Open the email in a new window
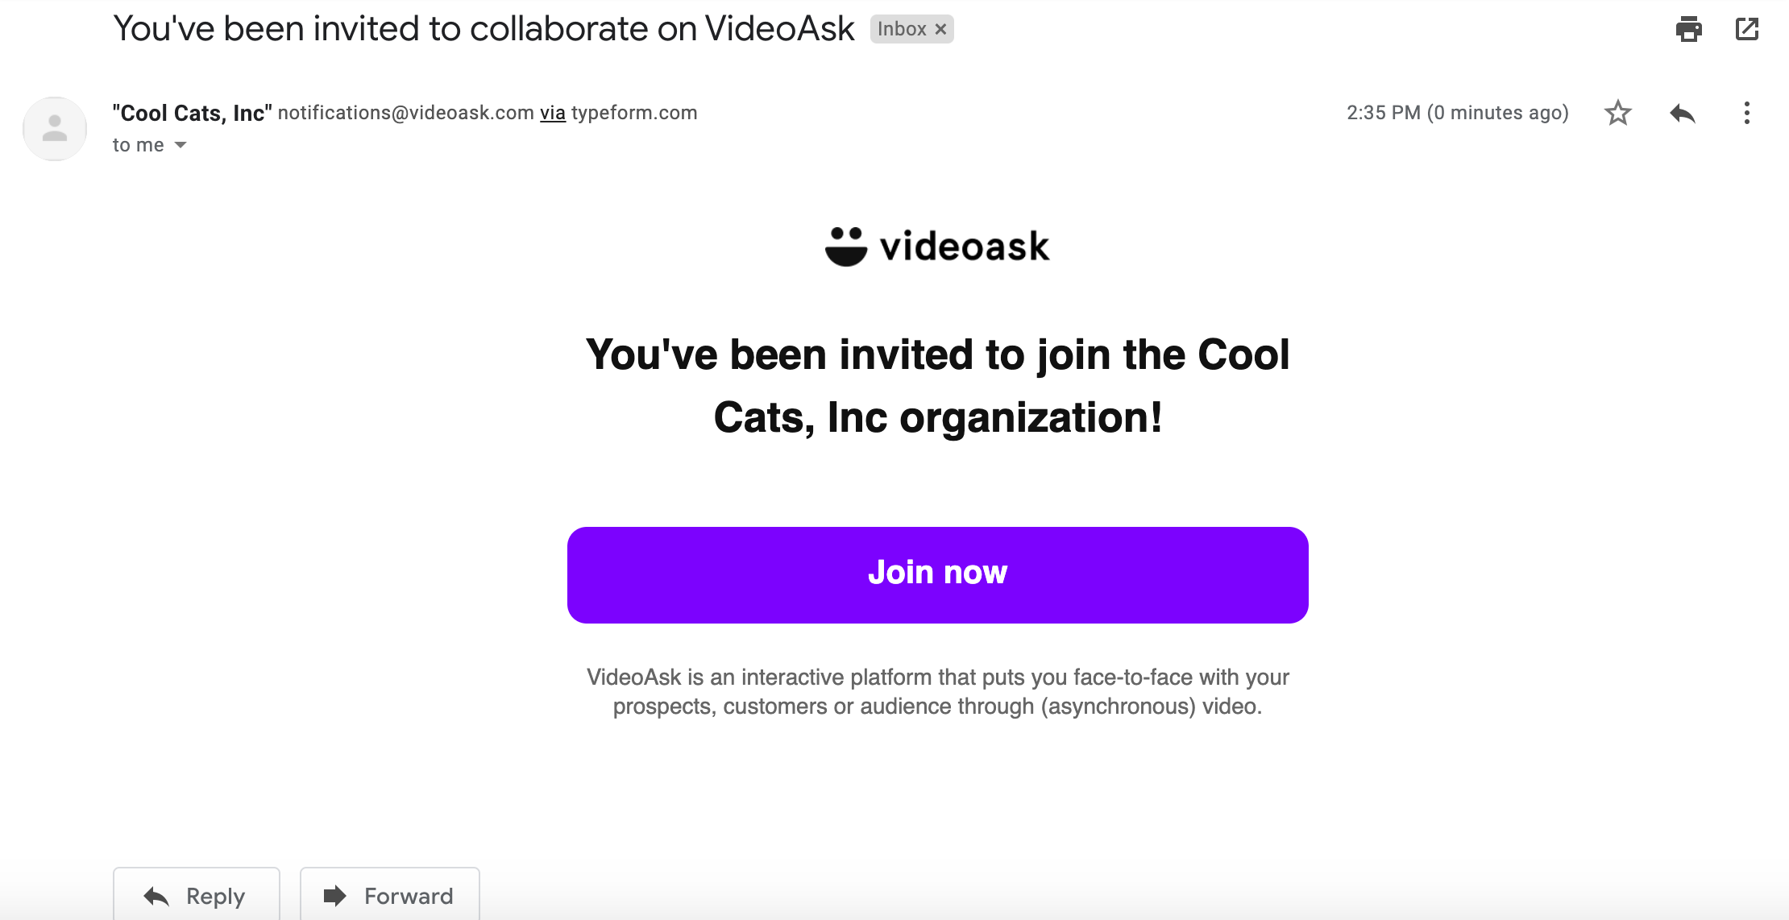The height and width of the screenshot is (920, 1789). coord(1746,29)
